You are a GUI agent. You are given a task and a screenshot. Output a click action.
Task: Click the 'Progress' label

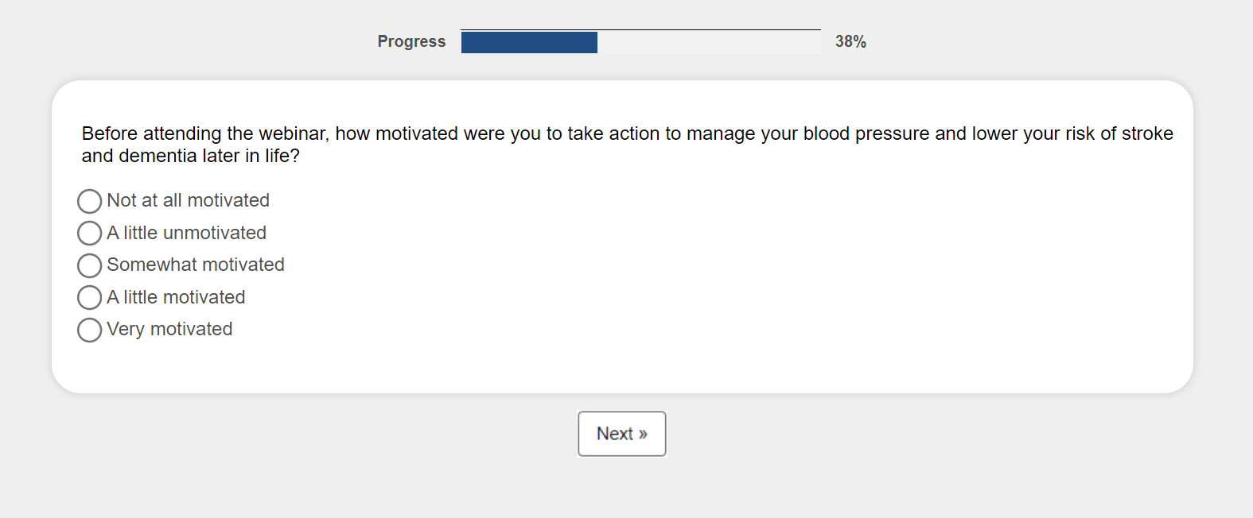[x=411, y=41]
